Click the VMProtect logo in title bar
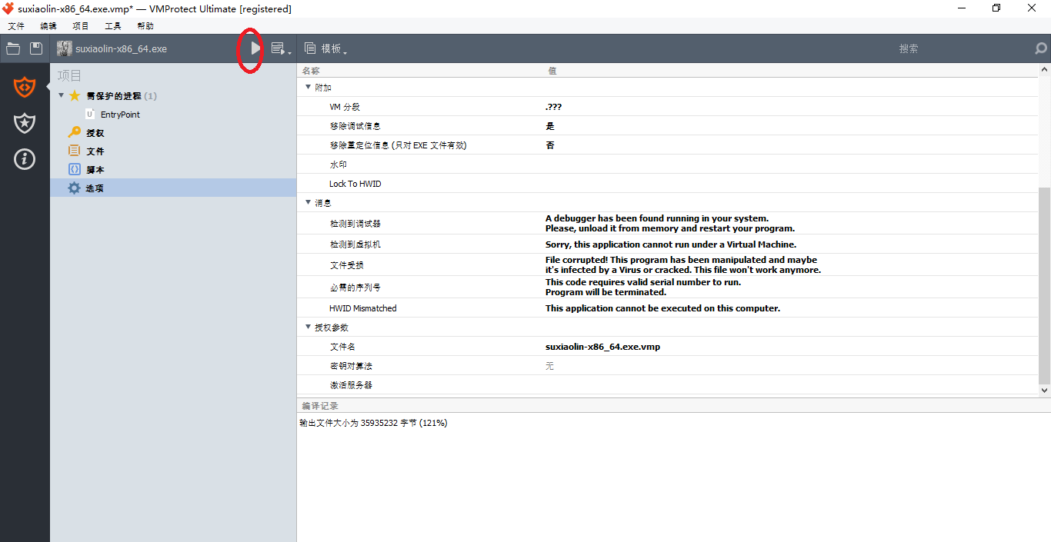Viewport: 1051px width, 542px height. point(8,8)
